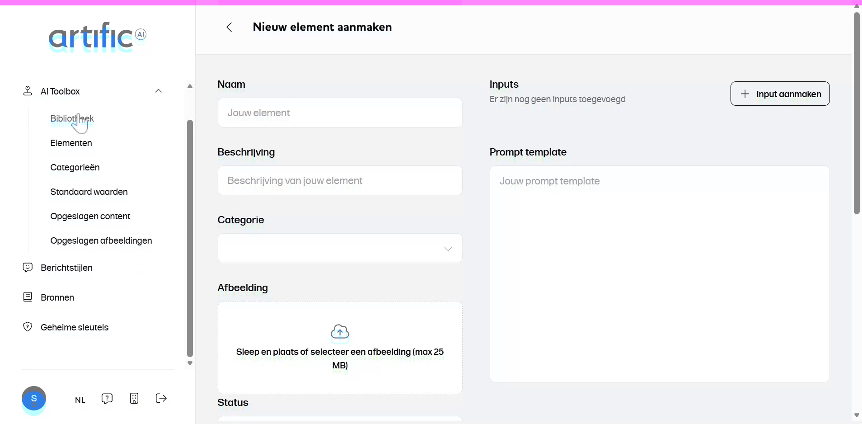The width and height of the screenshot is (862, 424).
Task: Log out via the logout icon
Action: tap(161, 399)
